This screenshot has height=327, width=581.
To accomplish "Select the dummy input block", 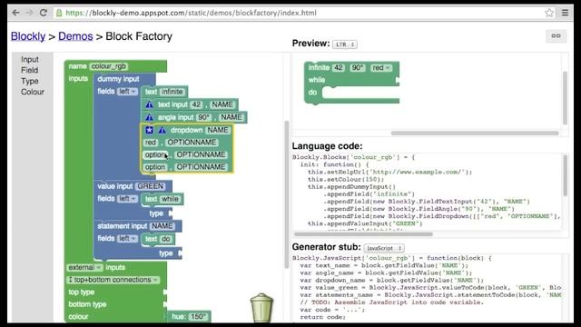I will click(x=118, y=79).
